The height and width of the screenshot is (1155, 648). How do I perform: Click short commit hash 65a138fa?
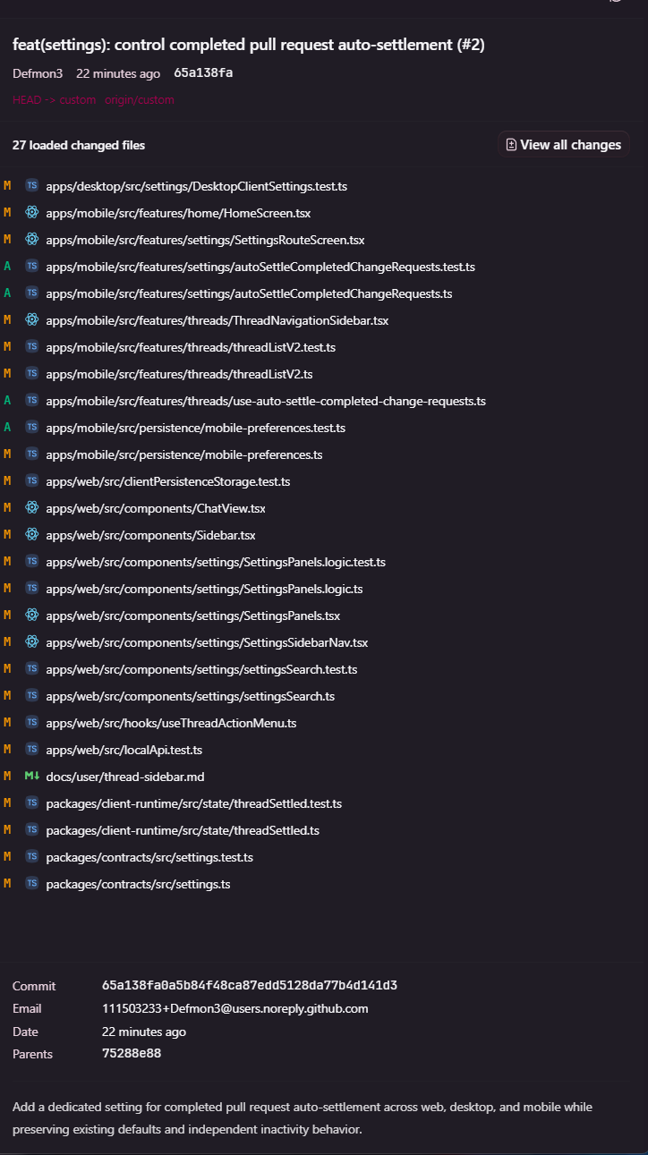point(203,73)
